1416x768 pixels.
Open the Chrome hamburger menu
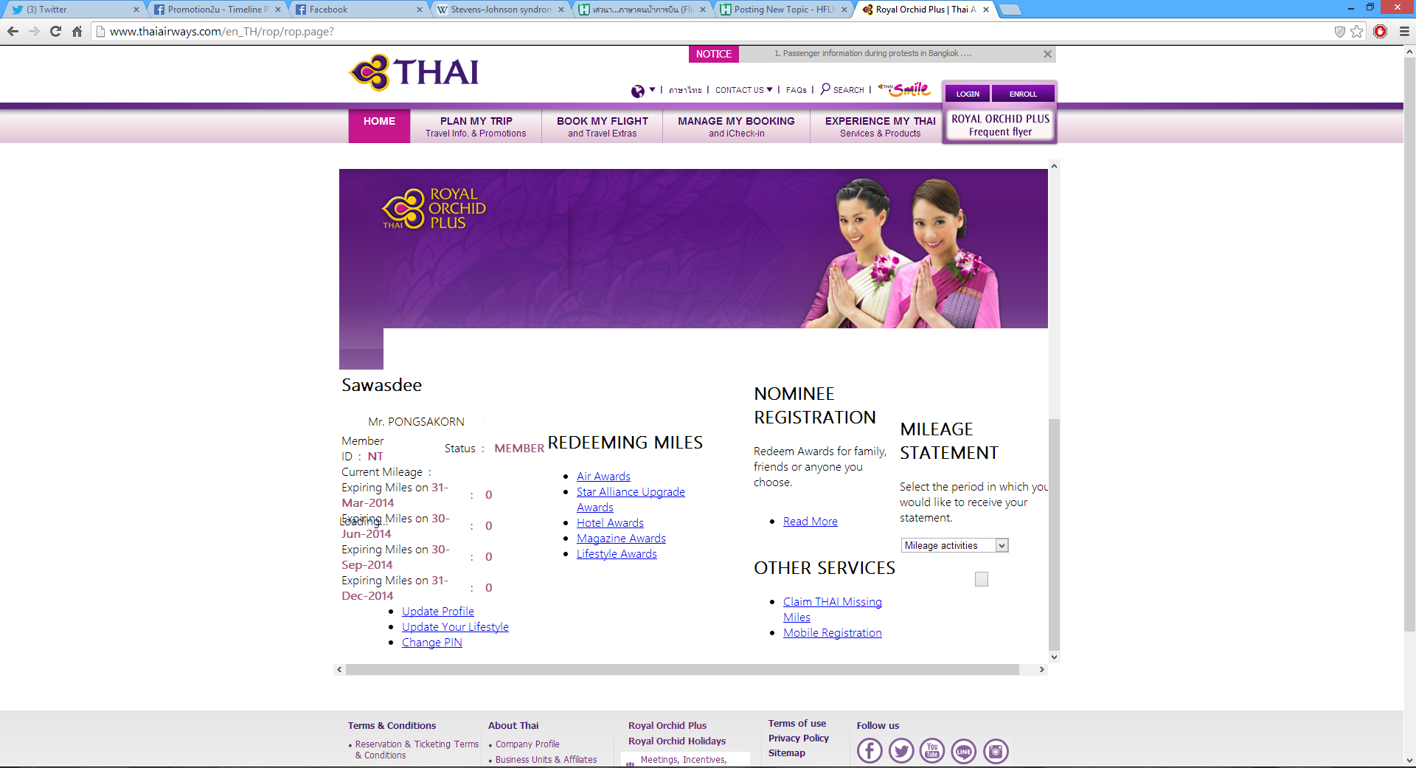click(1404, 32)
